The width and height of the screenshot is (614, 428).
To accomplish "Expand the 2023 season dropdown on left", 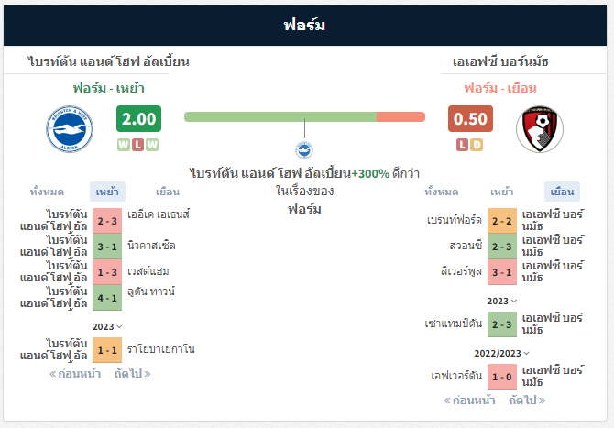I will pyautogui.click(x=107, y=326).
